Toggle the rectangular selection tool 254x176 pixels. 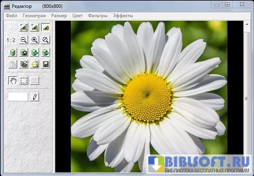tap(24, 81)
